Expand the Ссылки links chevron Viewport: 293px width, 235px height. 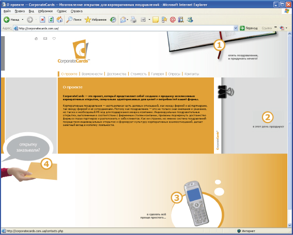275,28
